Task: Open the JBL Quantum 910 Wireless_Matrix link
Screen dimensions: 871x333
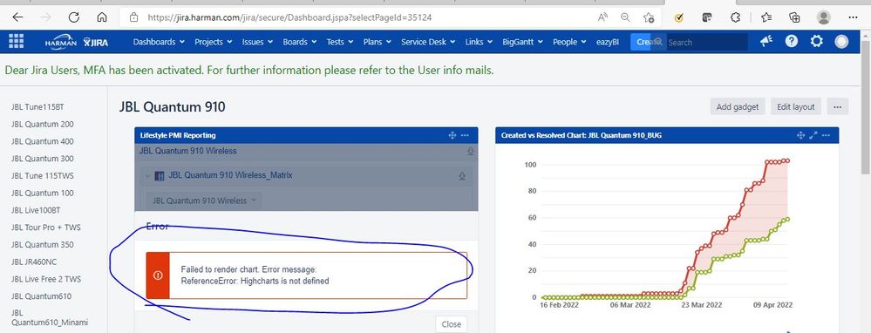Action: 230,175
